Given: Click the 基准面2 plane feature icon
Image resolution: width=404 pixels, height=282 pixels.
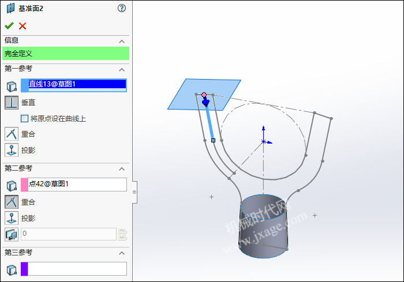Looking at the screenshot, I should [10, 8].
